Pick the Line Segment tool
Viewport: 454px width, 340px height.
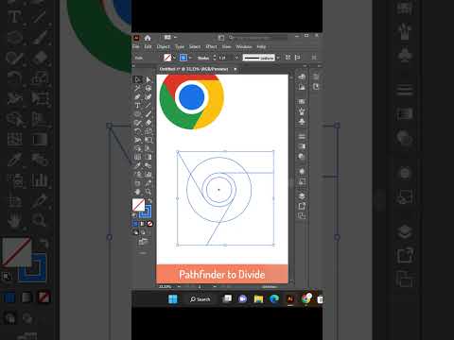(148, 105)
